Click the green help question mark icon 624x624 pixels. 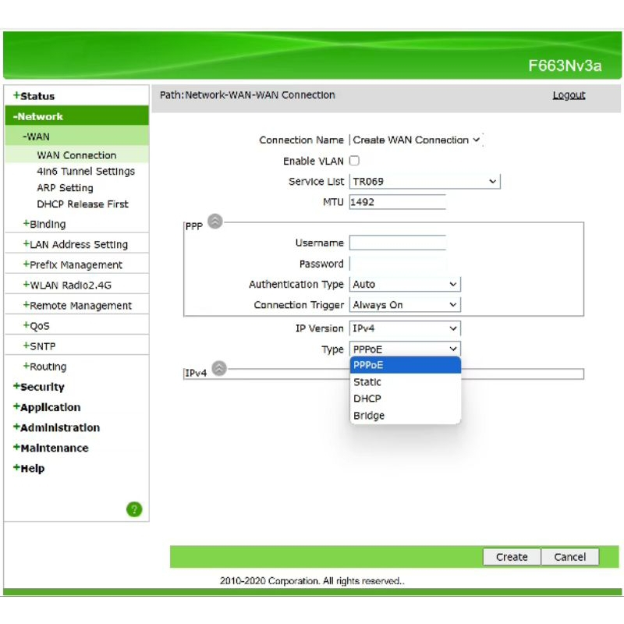[134, 509]
